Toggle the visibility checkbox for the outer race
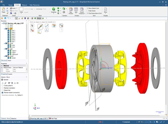The width and height of the screenshot is (168, 124). [8, 45]
